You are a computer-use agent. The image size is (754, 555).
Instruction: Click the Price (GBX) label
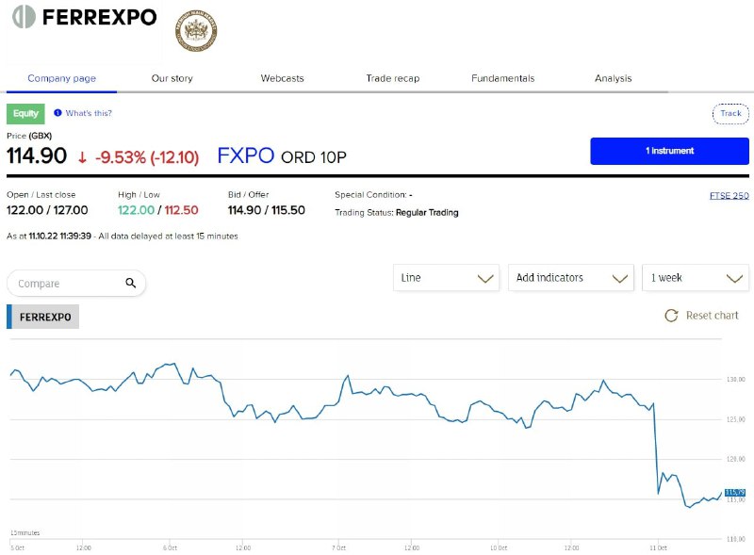click(x=29, y=136)
